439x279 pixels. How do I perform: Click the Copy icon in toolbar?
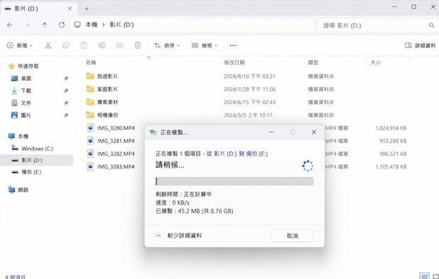[x=66, y=45]
